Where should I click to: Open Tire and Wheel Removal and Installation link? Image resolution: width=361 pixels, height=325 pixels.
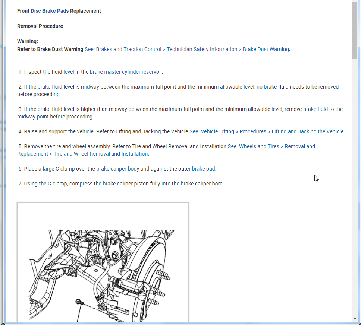166,150
